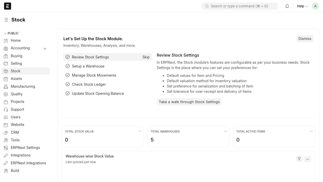Select Manage Stock Movements onboarding step
This screenshot has width=323, height=182.
[107, 75]
